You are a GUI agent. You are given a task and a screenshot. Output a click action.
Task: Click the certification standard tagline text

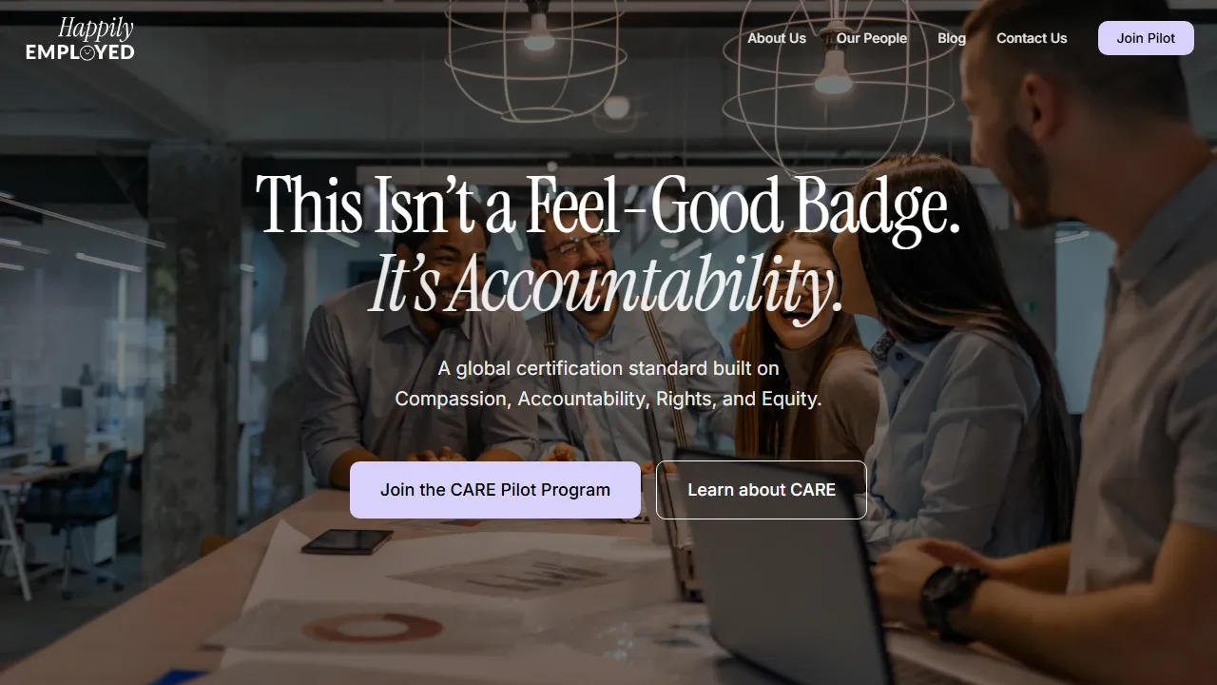click(x=608, y=383)
